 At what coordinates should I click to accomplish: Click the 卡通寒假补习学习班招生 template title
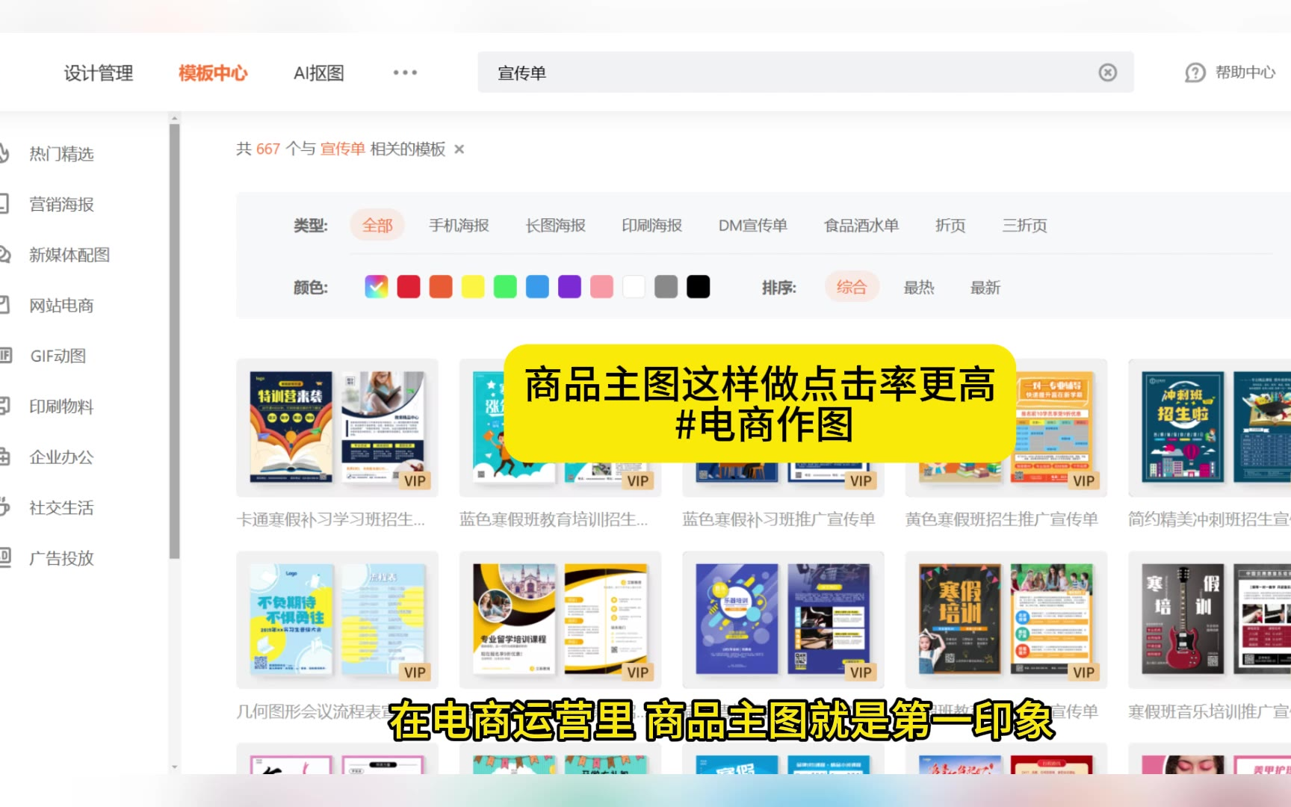coord(331,519)
